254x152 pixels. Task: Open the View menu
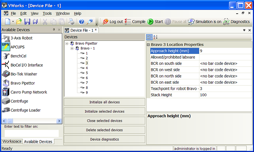[x=35, y=13]
